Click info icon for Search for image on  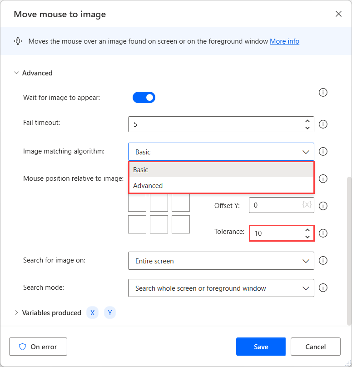click(323, 261)
